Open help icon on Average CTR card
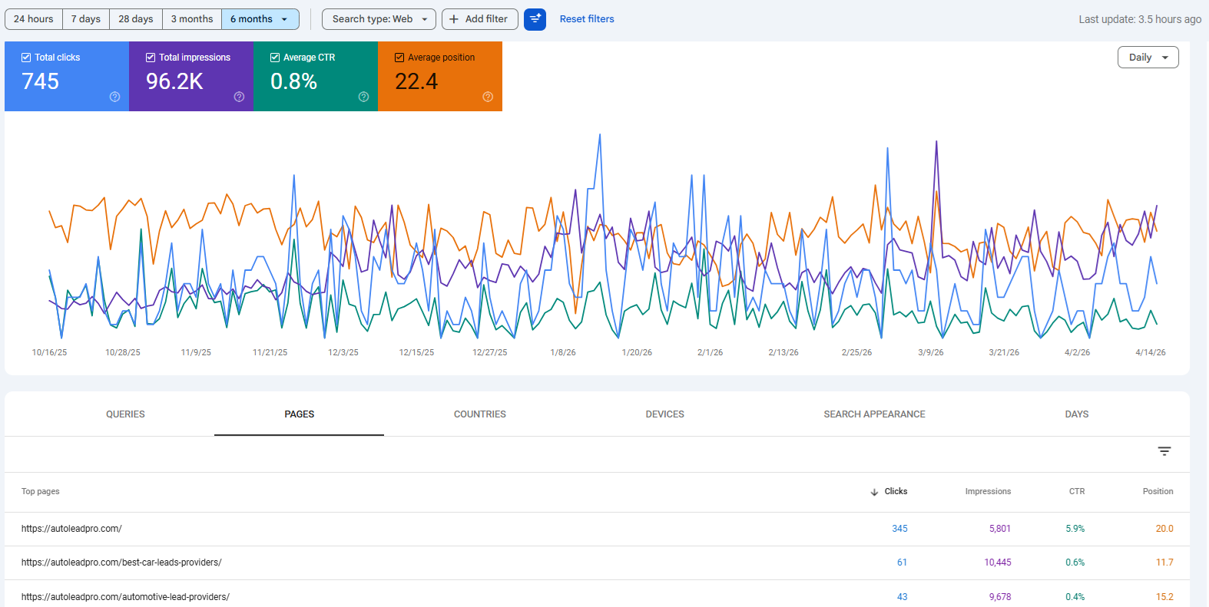1209x607 pixels. point(363,97)
